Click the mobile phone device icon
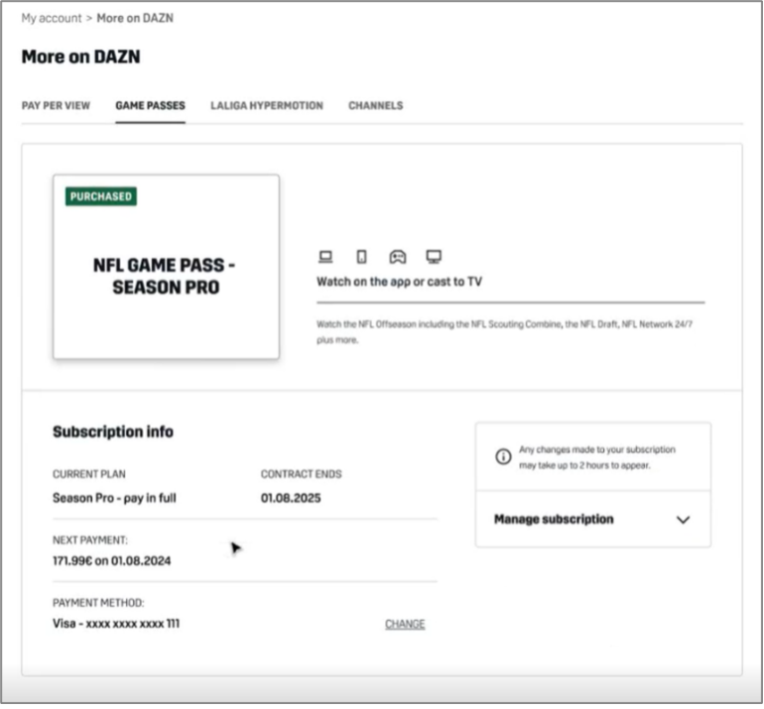764x709 pixels. point(361,257)
